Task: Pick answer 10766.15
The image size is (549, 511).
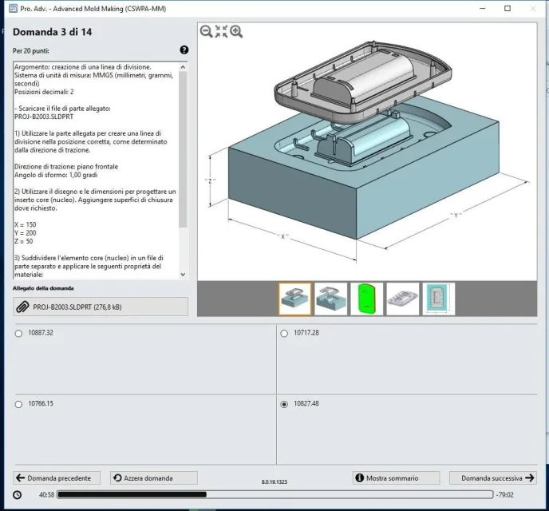Action: click(18, 404)
